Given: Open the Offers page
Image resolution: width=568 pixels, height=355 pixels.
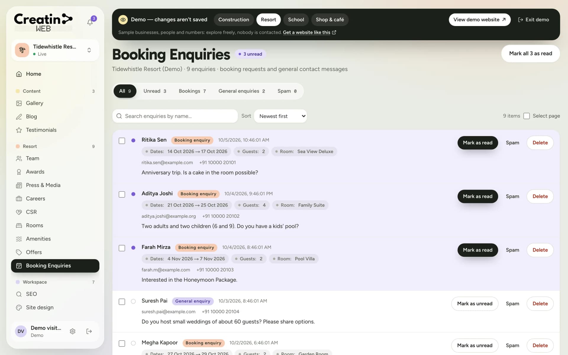Looking at the screenshot, I should (x=55, y=252).
